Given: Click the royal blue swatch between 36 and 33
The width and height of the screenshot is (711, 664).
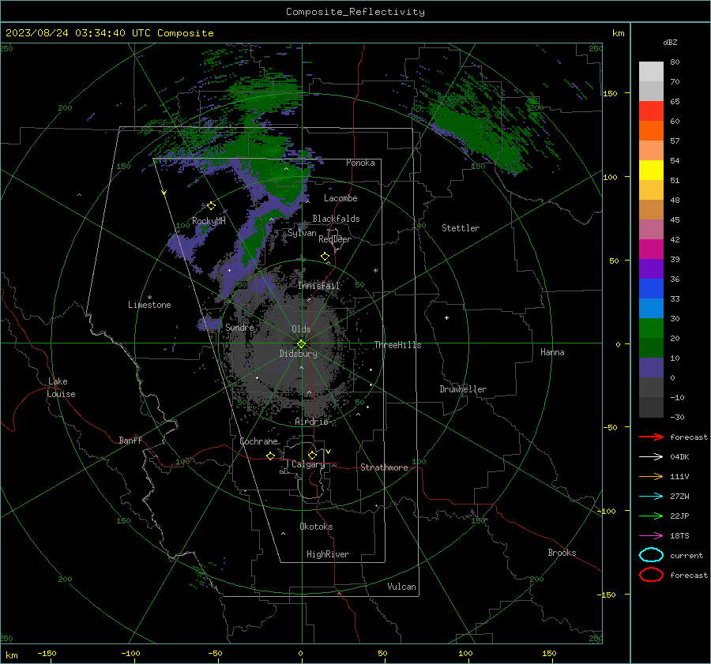Looking at the screenshot, I should pos(651,289).
